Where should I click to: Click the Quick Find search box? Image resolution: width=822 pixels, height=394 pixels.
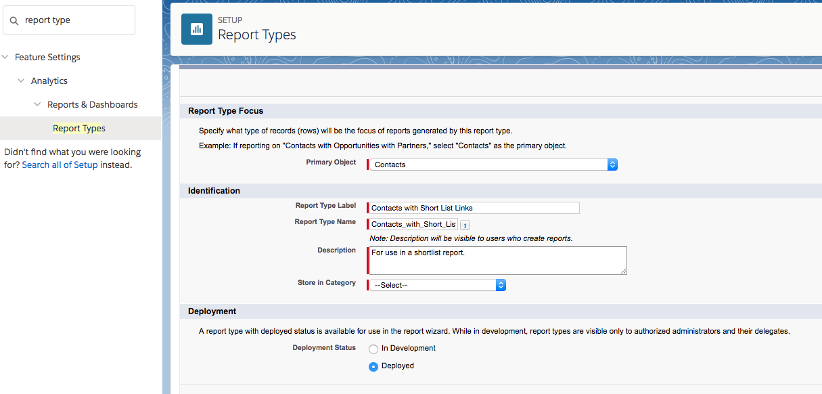69,20
